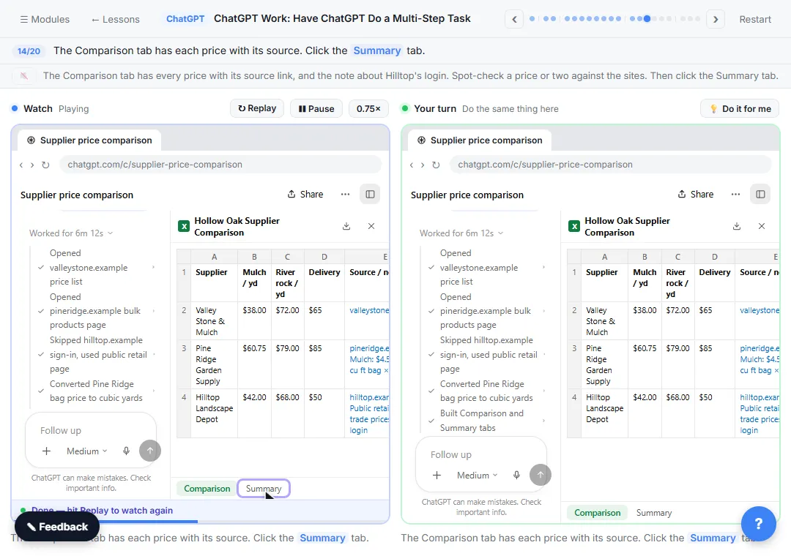Image resolution: width=791 pixels, height=556 pixels.
Task: Download the spreadsheet in Your turn panel
Action: [x=737, y=226]
